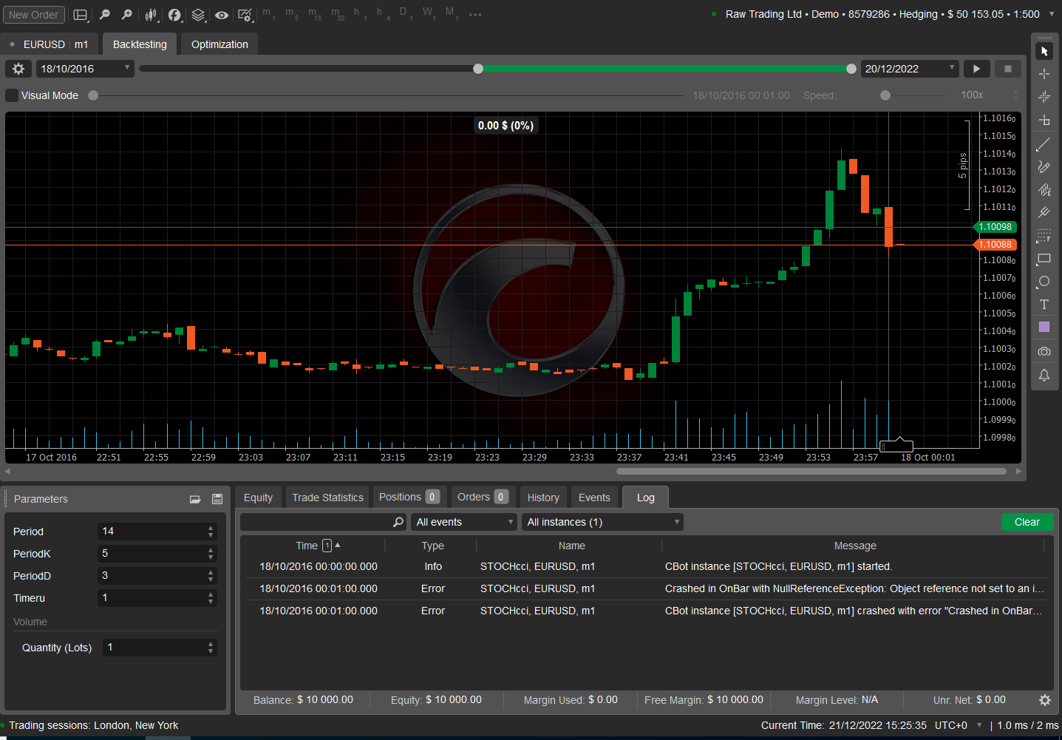Select the Fibonacci retracement tool
The image size is (1062, 740).
[x=1044, y=235]
